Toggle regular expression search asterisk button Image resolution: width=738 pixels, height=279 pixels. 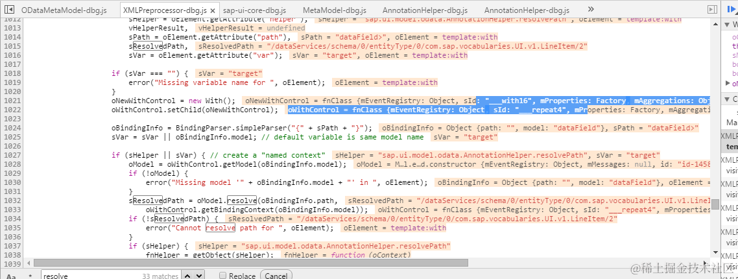30,276
